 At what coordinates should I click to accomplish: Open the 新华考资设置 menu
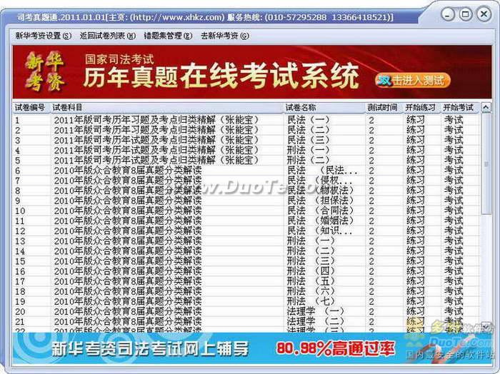[x=44, y=36]
